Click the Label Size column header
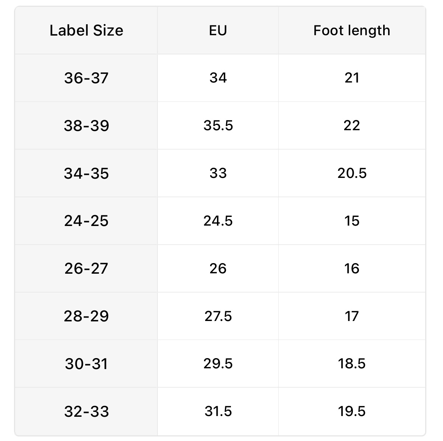Image resolution: width=443 pixels, height=441 pixels. [x=86, y=31]
